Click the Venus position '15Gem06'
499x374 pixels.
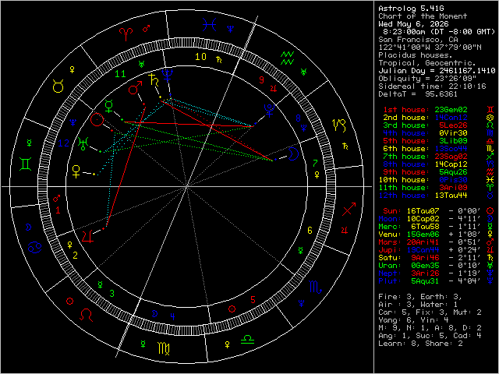tap(423, 235)
